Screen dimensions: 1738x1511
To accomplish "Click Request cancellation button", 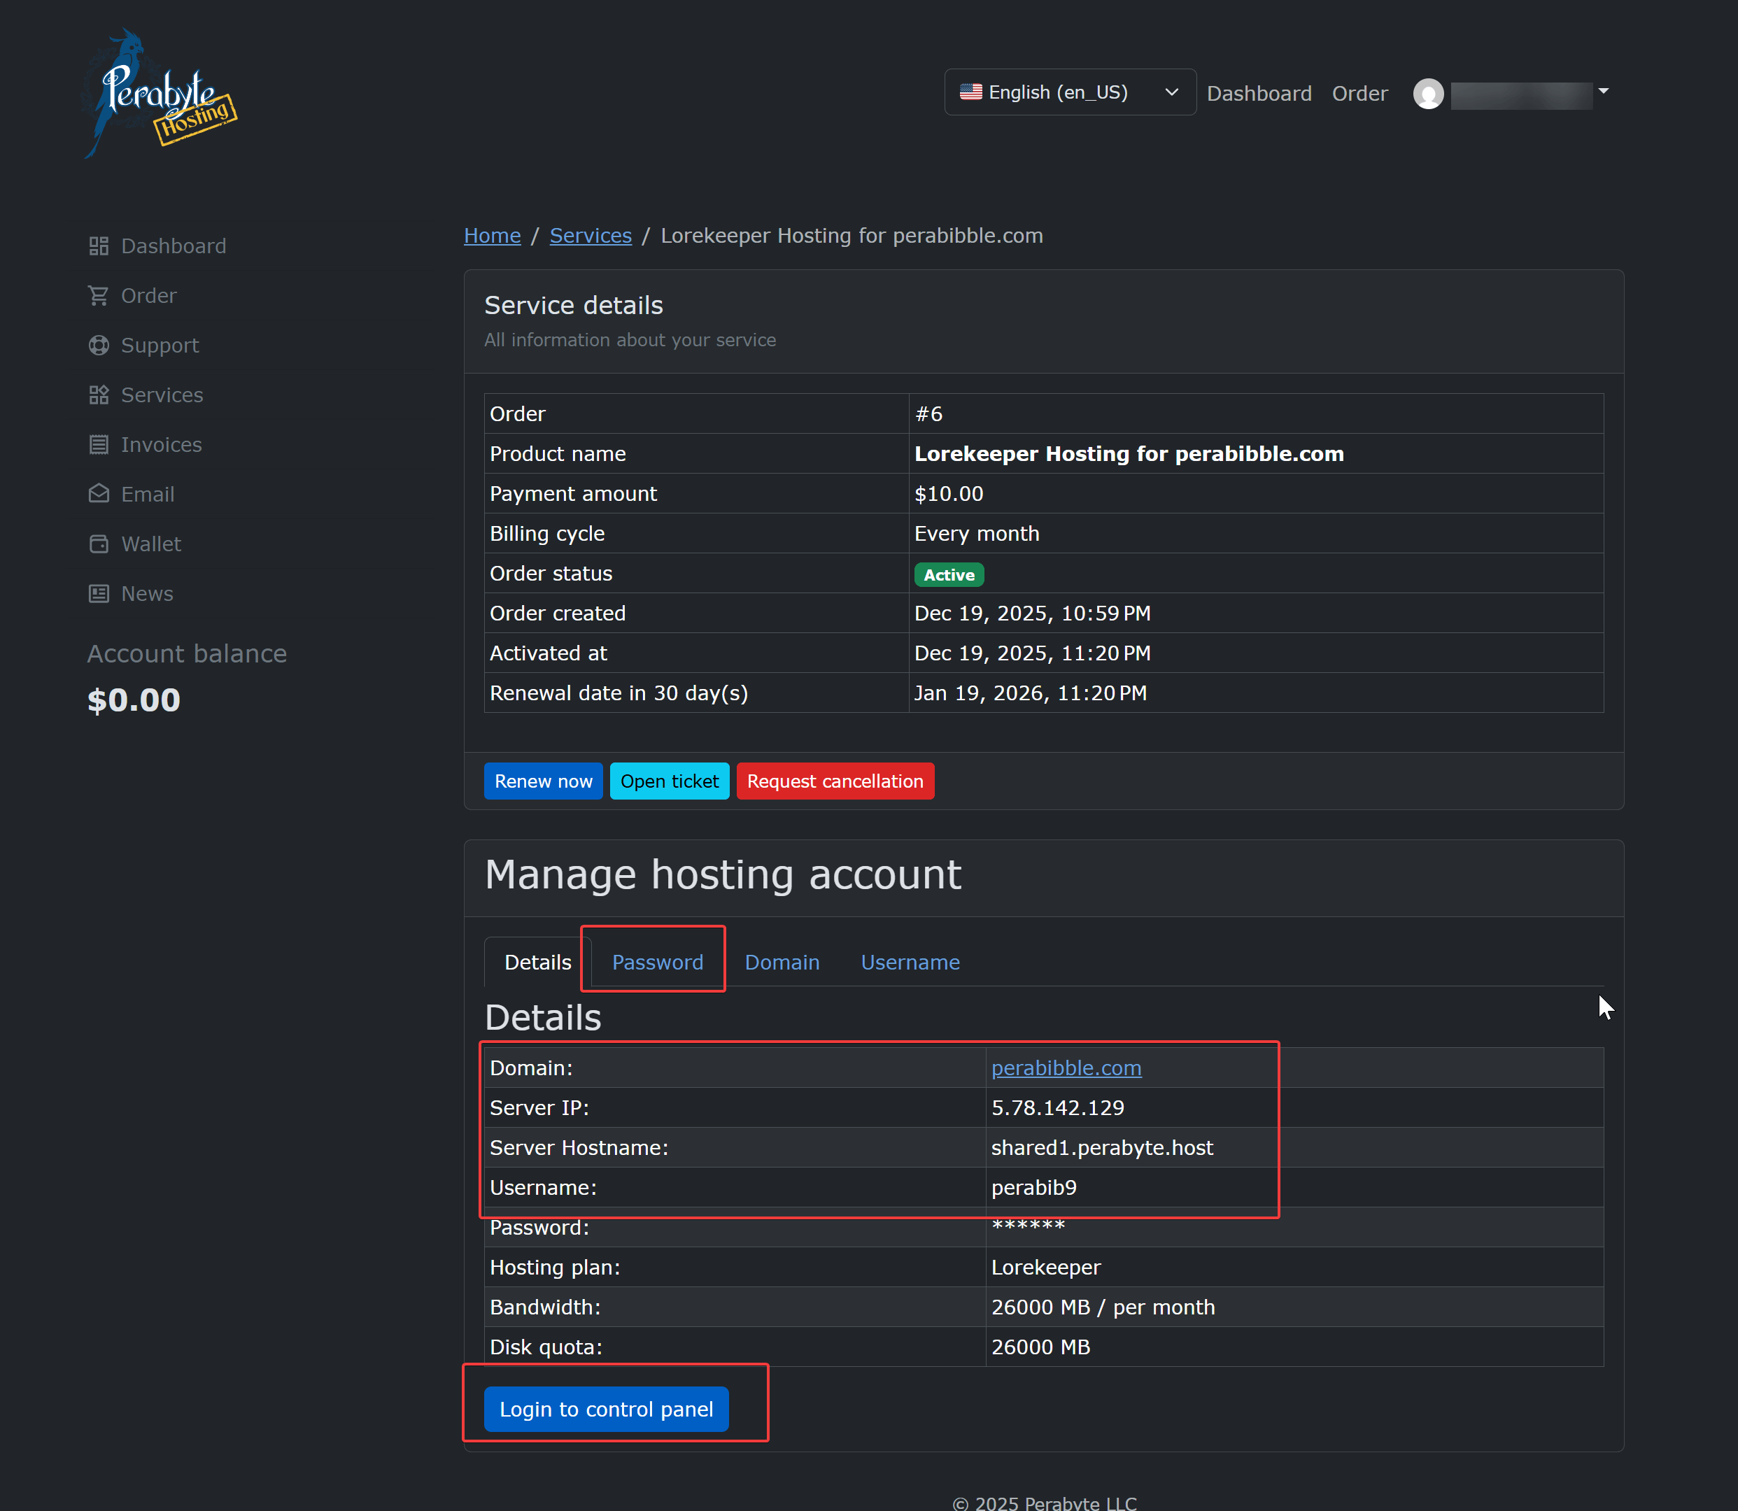I will [x=834, y=781].
